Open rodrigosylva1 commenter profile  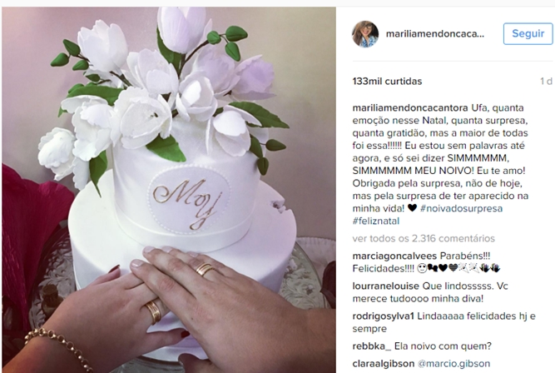[x=384, y=316]
